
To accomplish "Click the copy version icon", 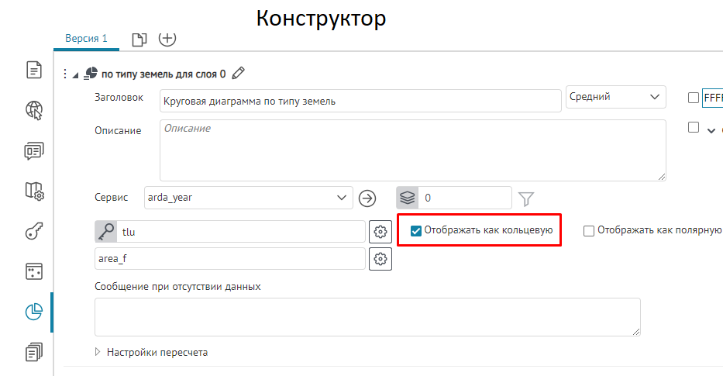I will pyautogui.click(x=139, y=40).
